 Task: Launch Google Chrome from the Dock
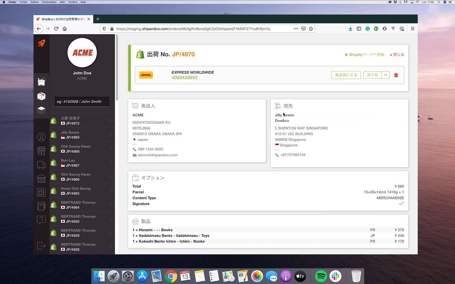[x=171, y=276]
